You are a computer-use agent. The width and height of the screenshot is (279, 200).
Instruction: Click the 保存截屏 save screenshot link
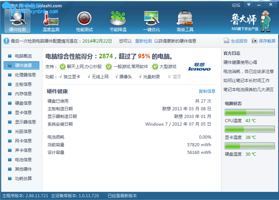click(267, 41)
